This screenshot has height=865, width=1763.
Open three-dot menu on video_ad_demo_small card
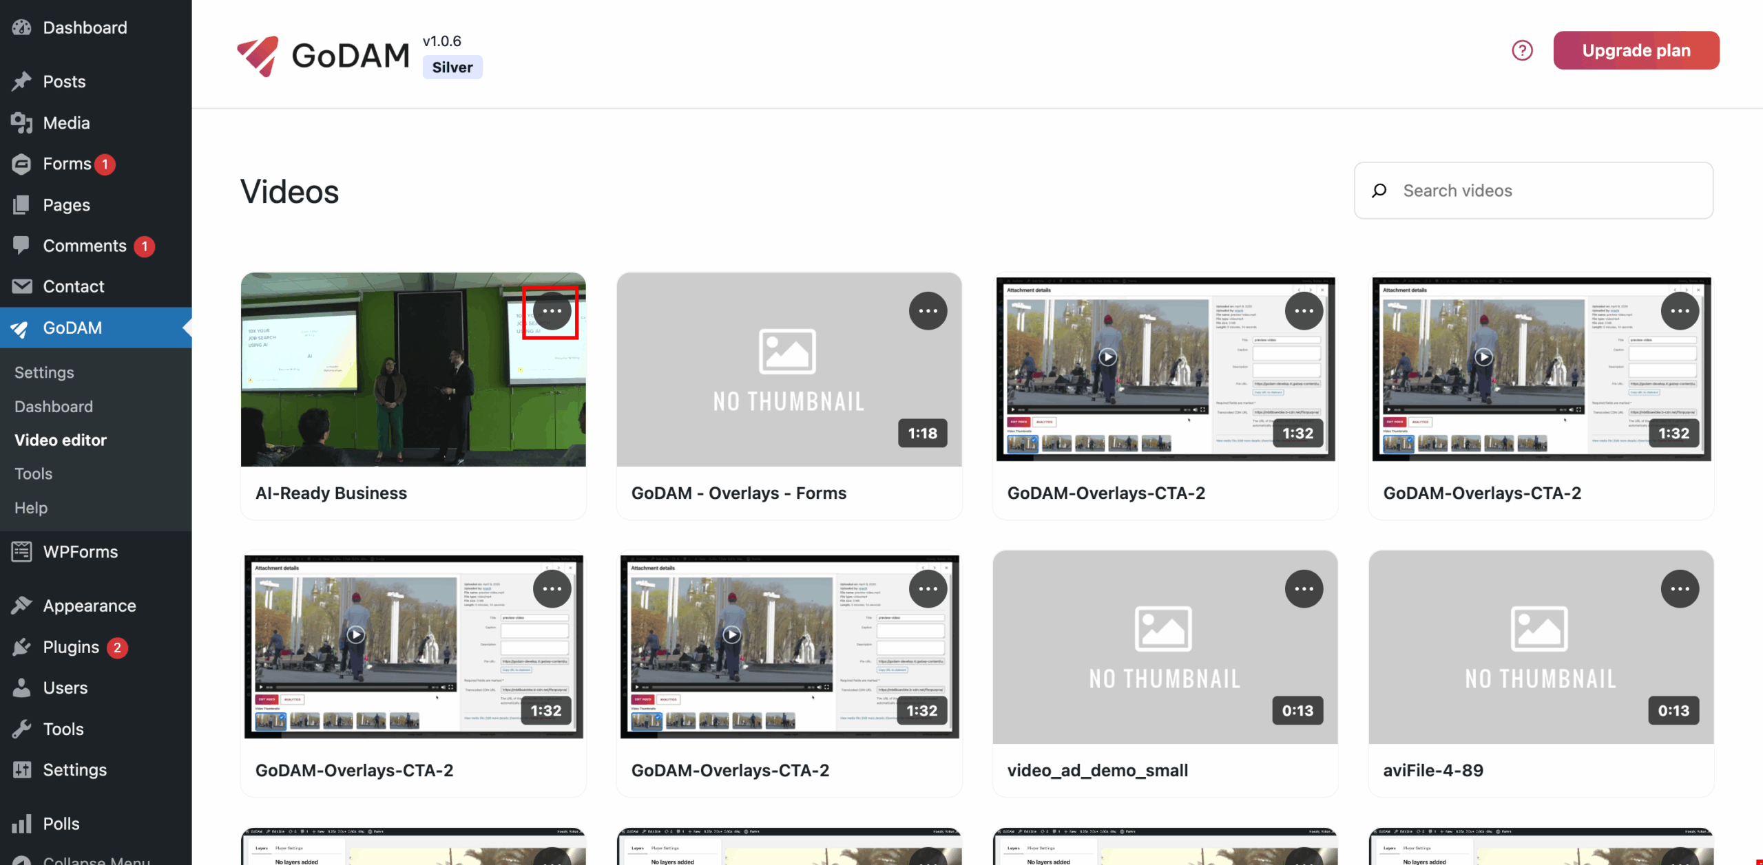[1304, 589]
